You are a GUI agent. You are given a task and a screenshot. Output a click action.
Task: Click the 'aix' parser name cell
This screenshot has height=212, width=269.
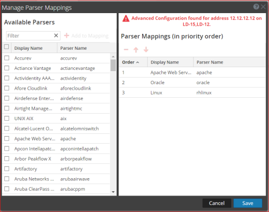63,119
